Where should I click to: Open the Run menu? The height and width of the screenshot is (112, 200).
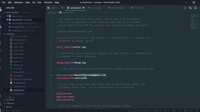tap(39, 2)
